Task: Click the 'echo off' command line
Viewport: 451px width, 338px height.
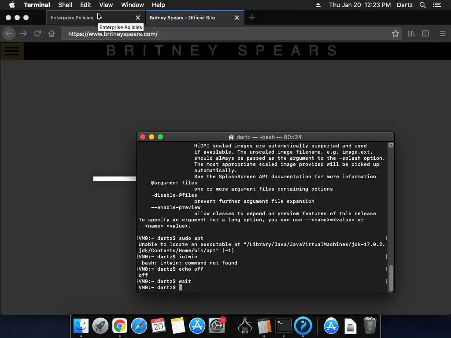Action: (191, 269)
